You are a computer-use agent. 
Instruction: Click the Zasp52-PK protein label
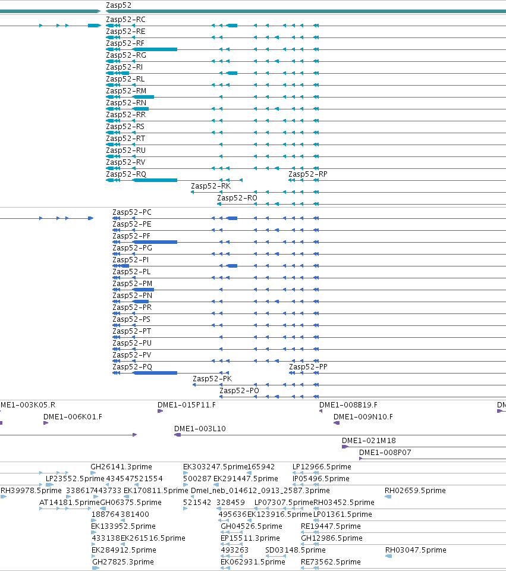[212, 379]
